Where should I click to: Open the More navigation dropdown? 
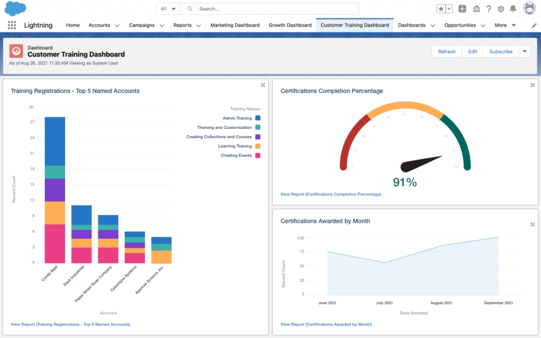pyautogui.click(x=505, y=25)
